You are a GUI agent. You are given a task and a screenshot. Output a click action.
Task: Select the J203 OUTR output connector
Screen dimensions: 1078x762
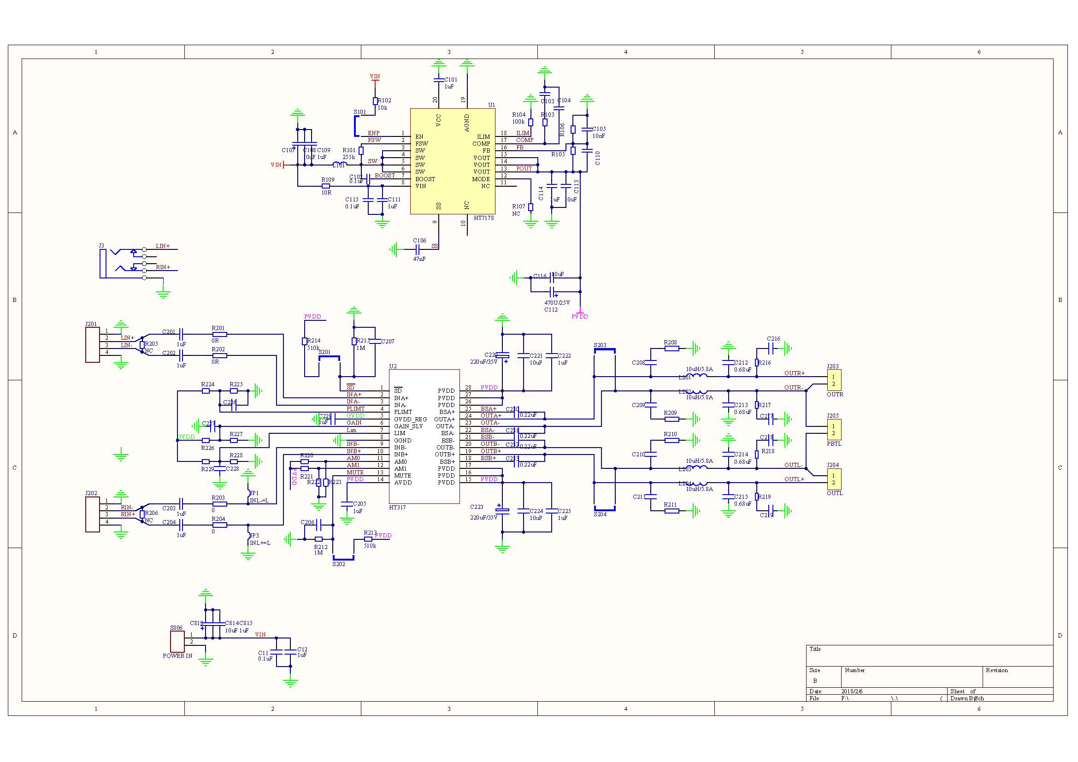click(834, 380)
